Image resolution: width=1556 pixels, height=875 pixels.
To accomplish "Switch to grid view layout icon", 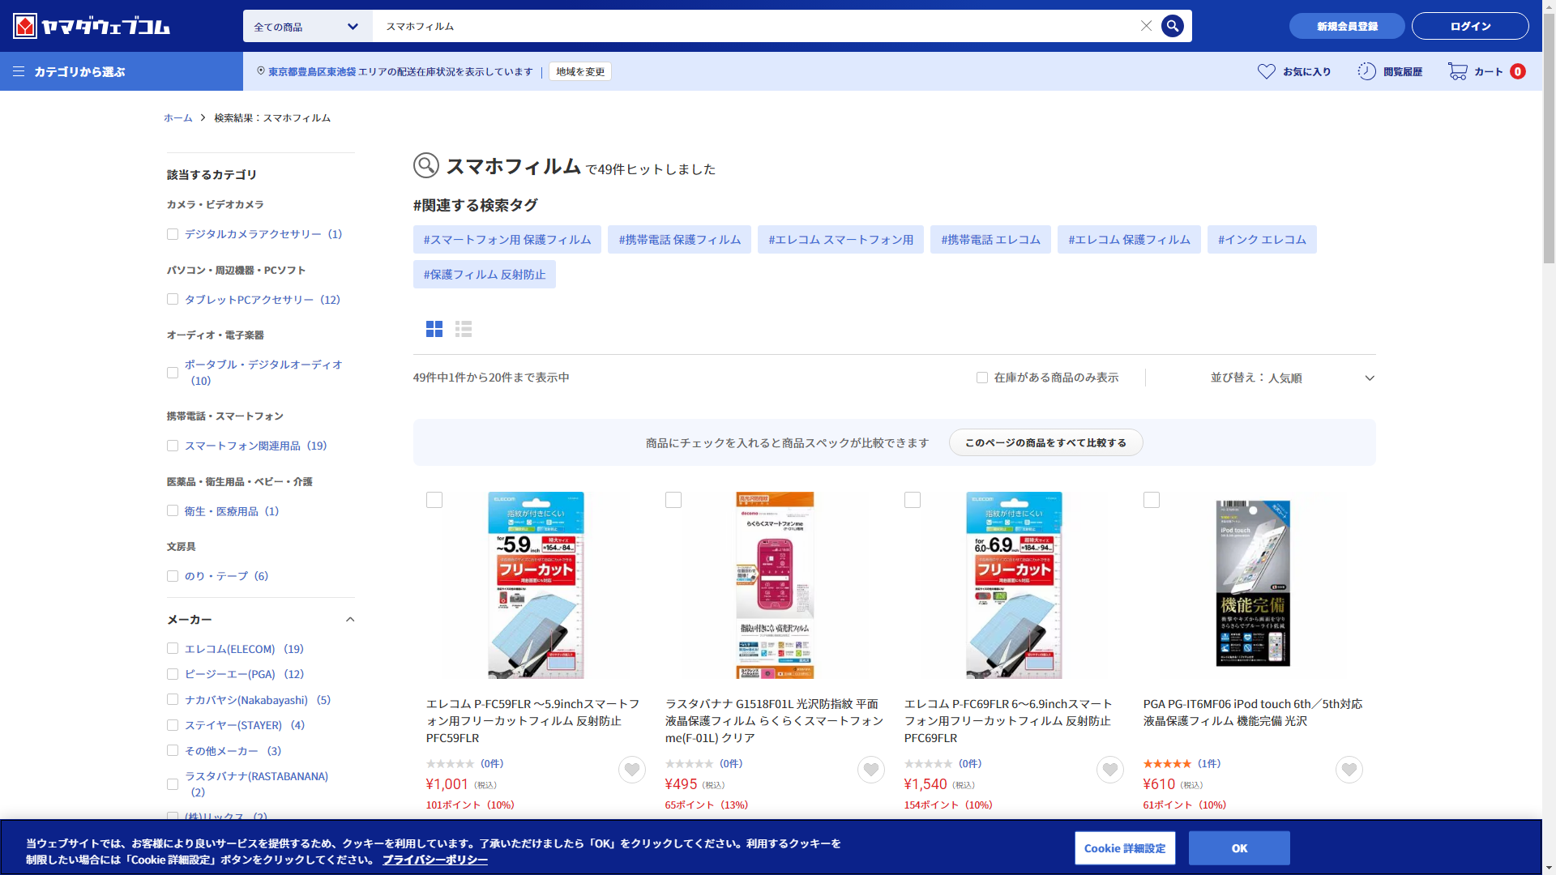I will coord(434,329).
